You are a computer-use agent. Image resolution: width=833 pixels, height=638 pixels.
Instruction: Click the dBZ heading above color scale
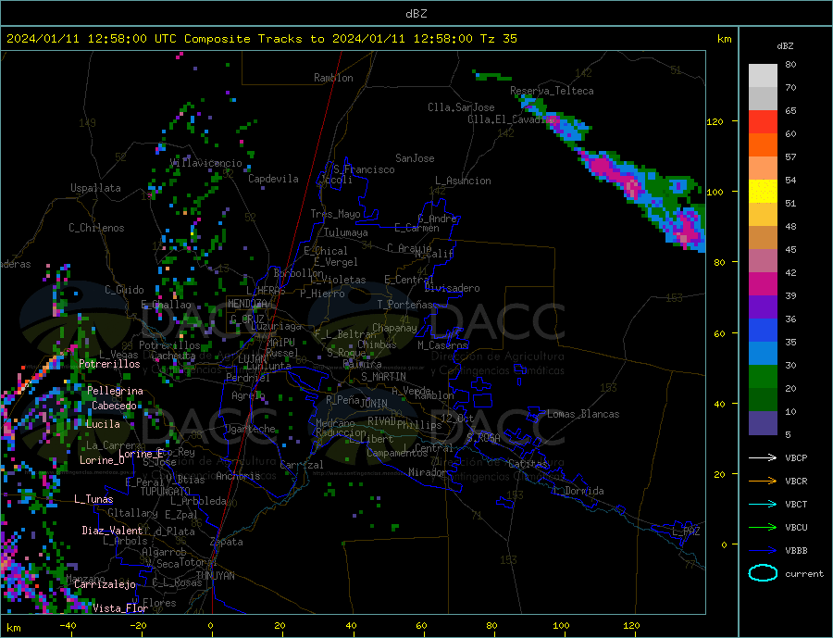[785, 46]
